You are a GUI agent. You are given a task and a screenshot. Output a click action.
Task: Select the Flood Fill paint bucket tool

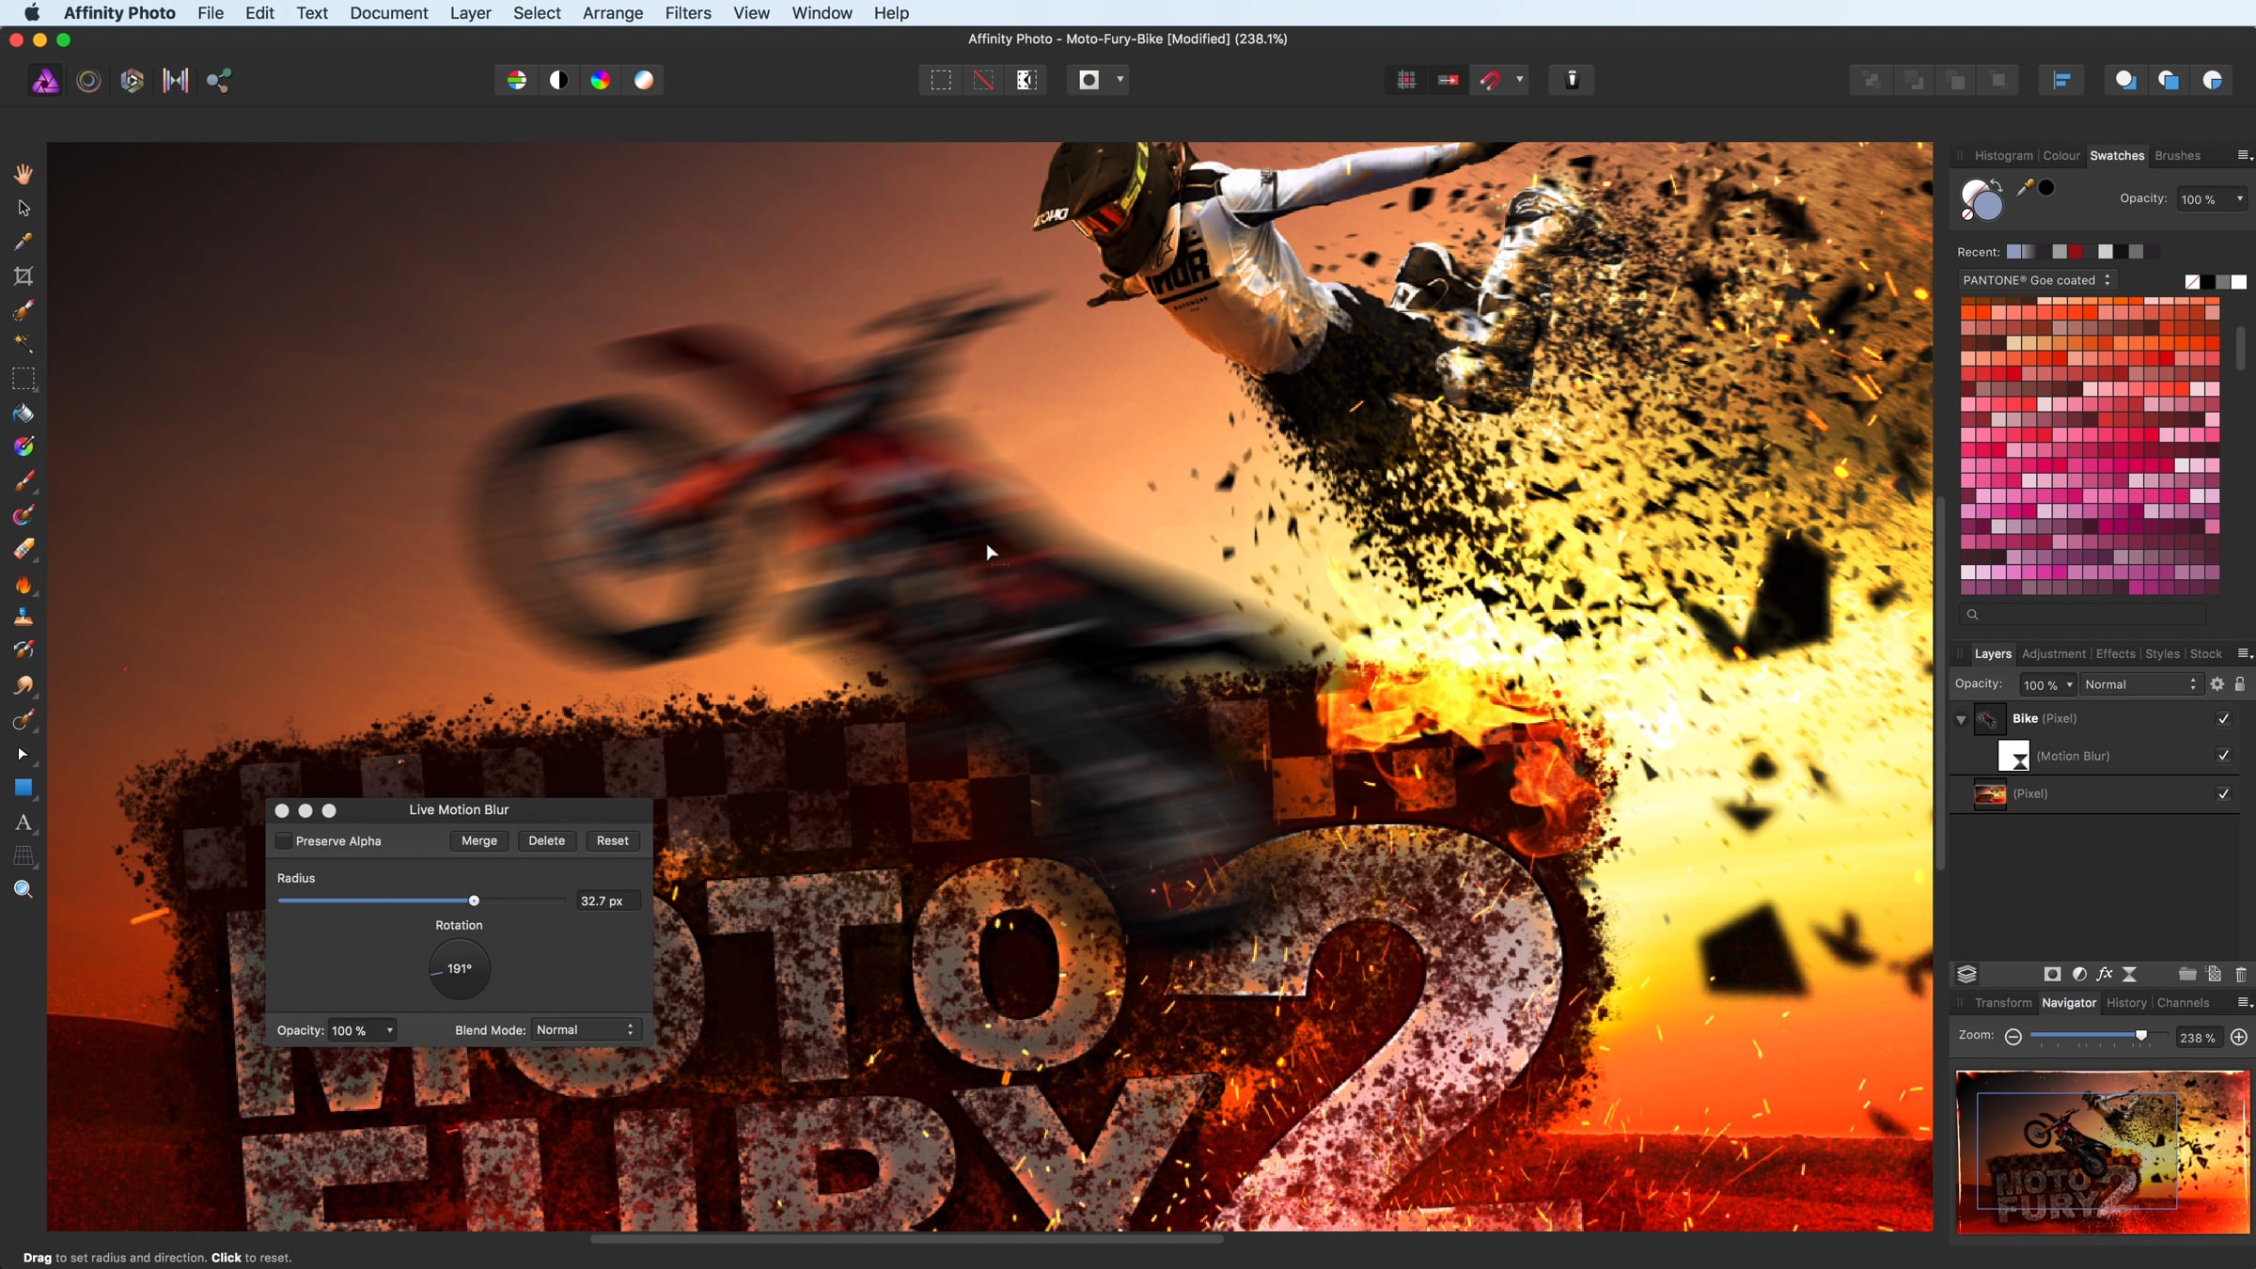point(23,414)
